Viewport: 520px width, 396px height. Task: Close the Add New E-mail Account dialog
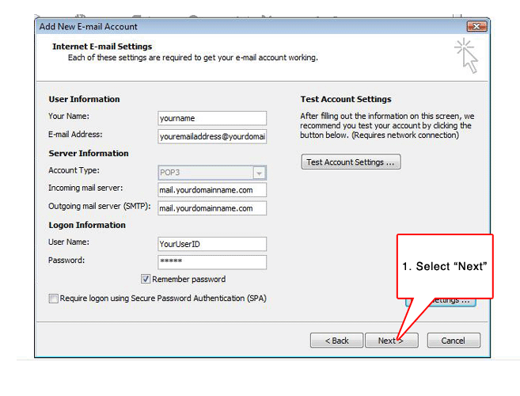(x=476, y=27)
